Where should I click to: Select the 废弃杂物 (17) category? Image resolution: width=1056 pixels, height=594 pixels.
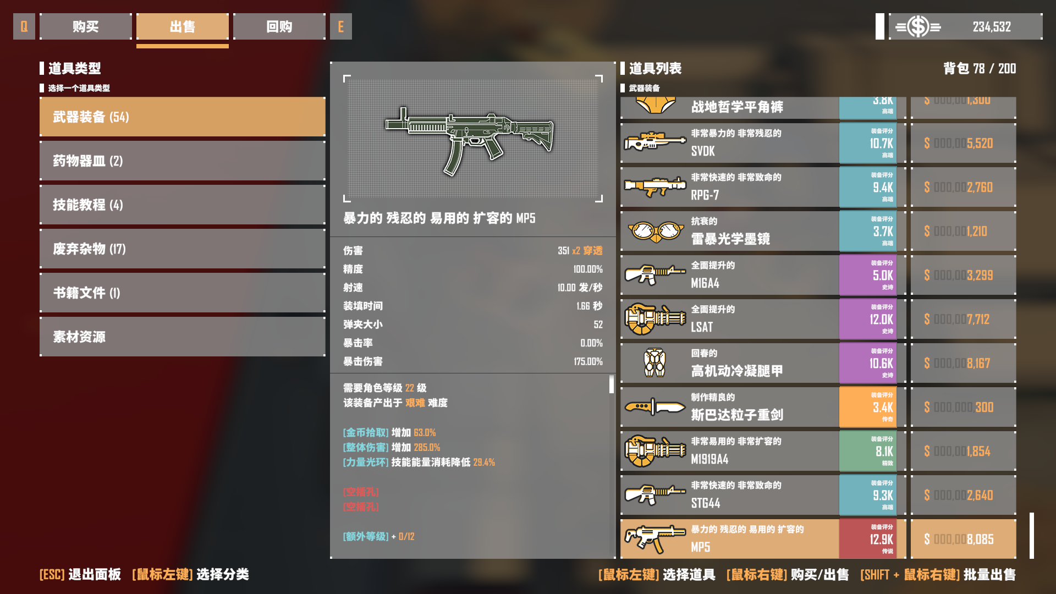click(x=183, y=249)
